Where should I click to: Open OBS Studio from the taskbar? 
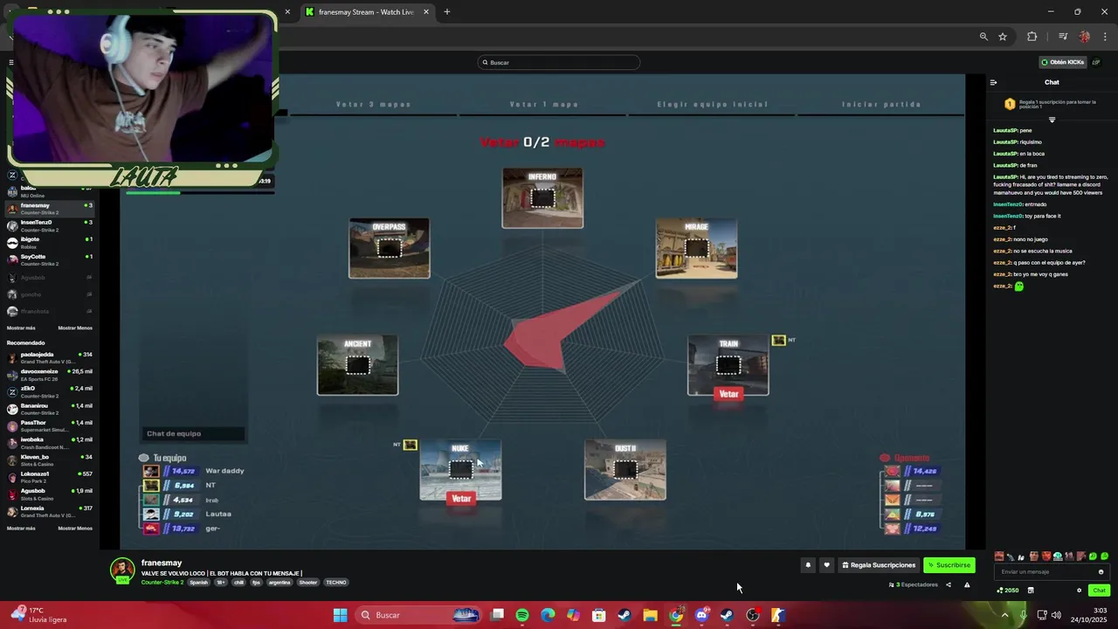(753, 615)
